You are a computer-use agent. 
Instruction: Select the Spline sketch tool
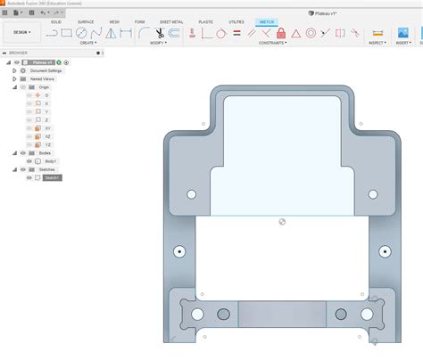96,33
